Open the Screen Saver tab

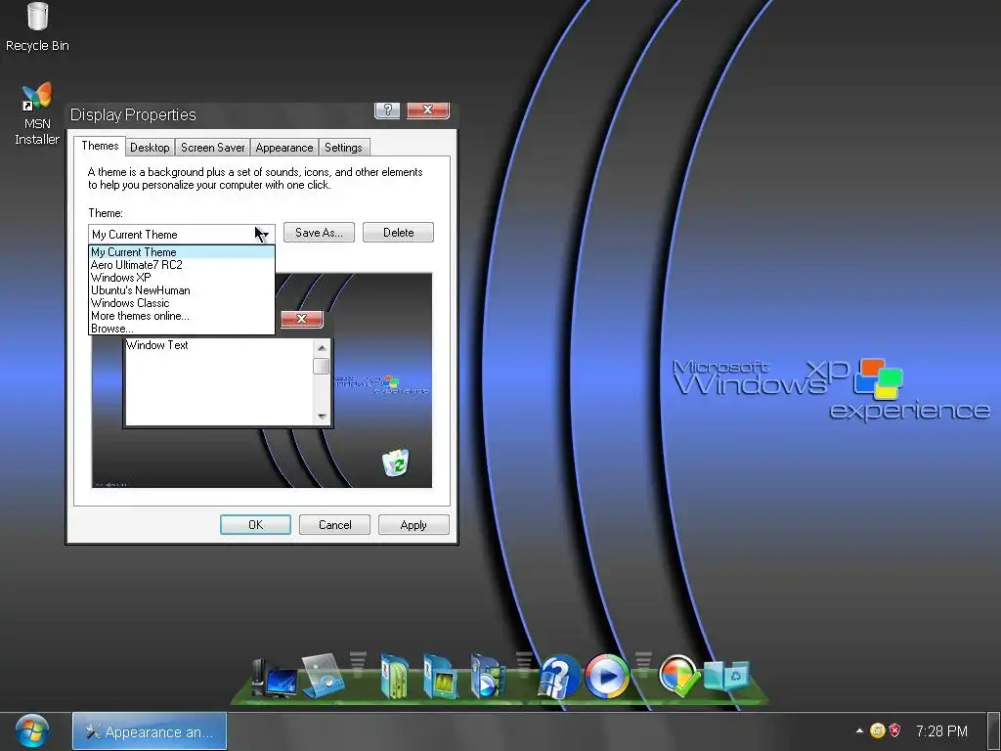(x=212, y=148)
